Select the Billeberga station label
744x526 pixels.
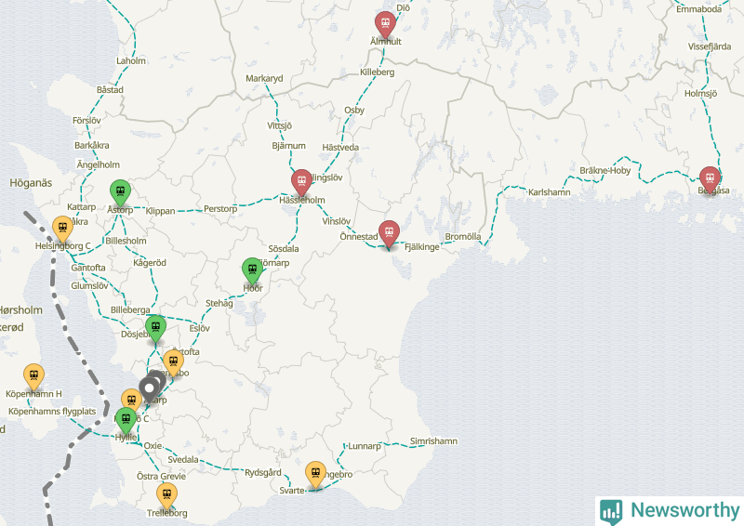[x=130, y=309]
